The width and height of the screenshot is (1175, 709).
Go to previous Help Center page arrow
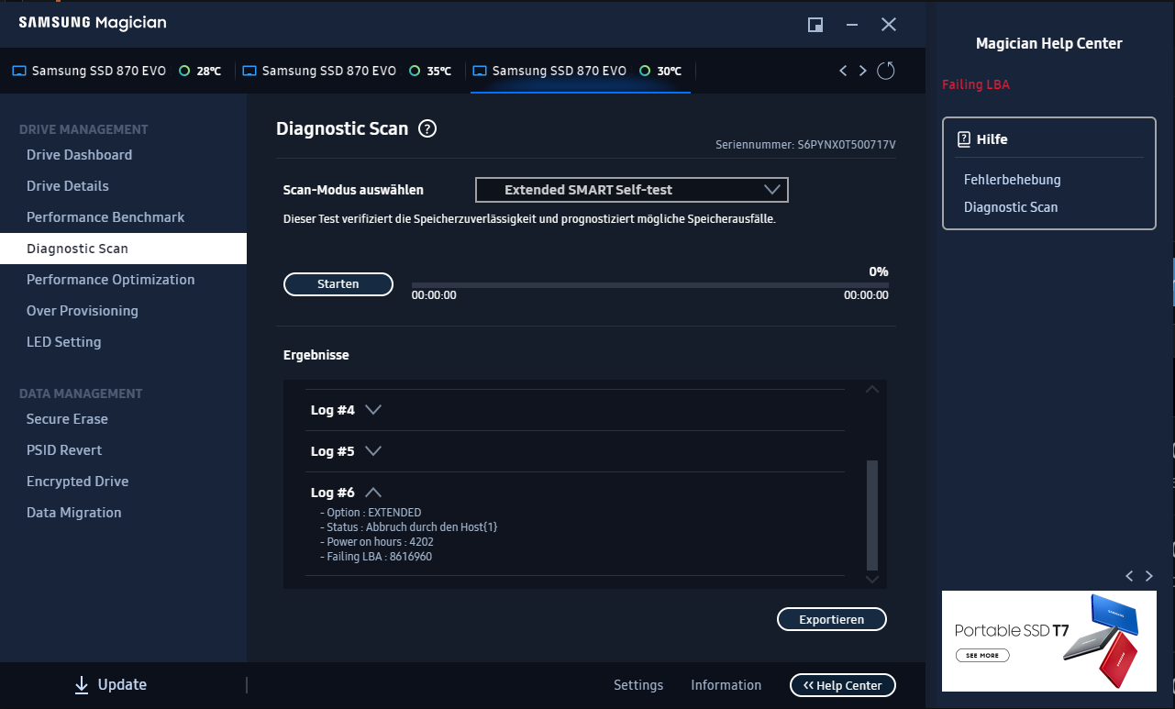pos(1129,576)
